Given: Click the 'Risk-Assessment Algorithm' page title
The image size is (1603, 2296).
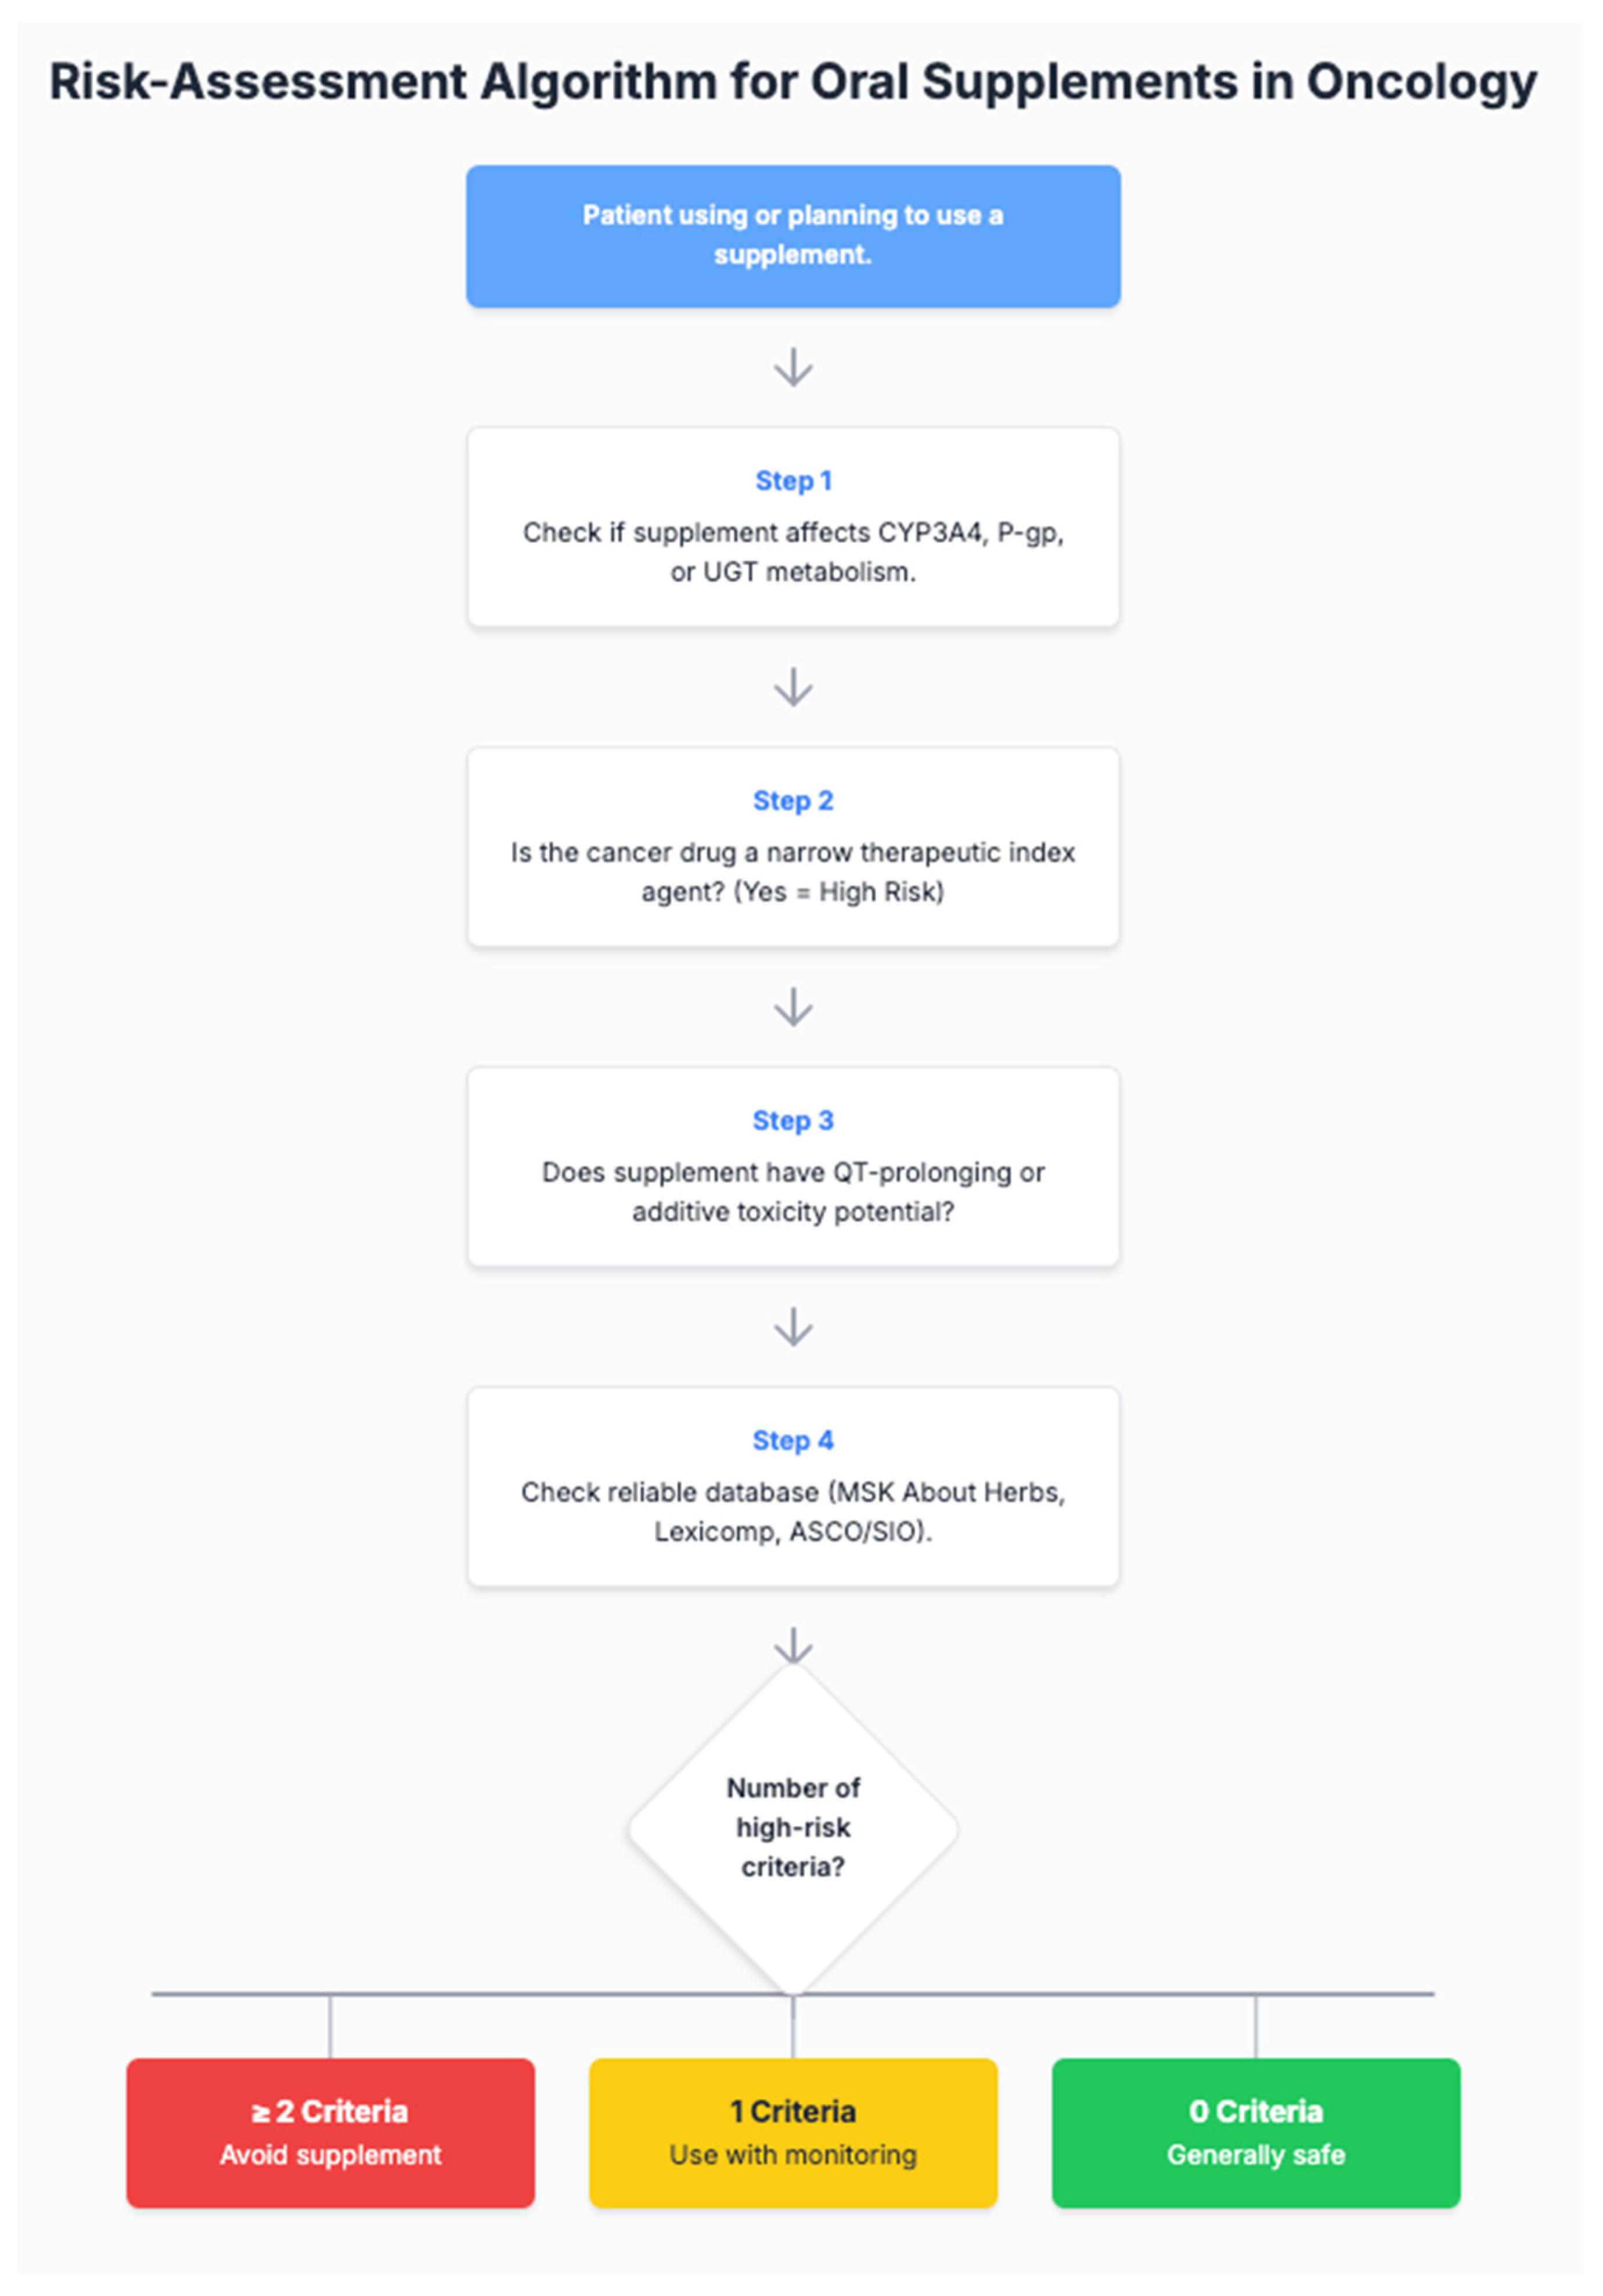Looking at the screenshot, I should [x=793, y=82].
